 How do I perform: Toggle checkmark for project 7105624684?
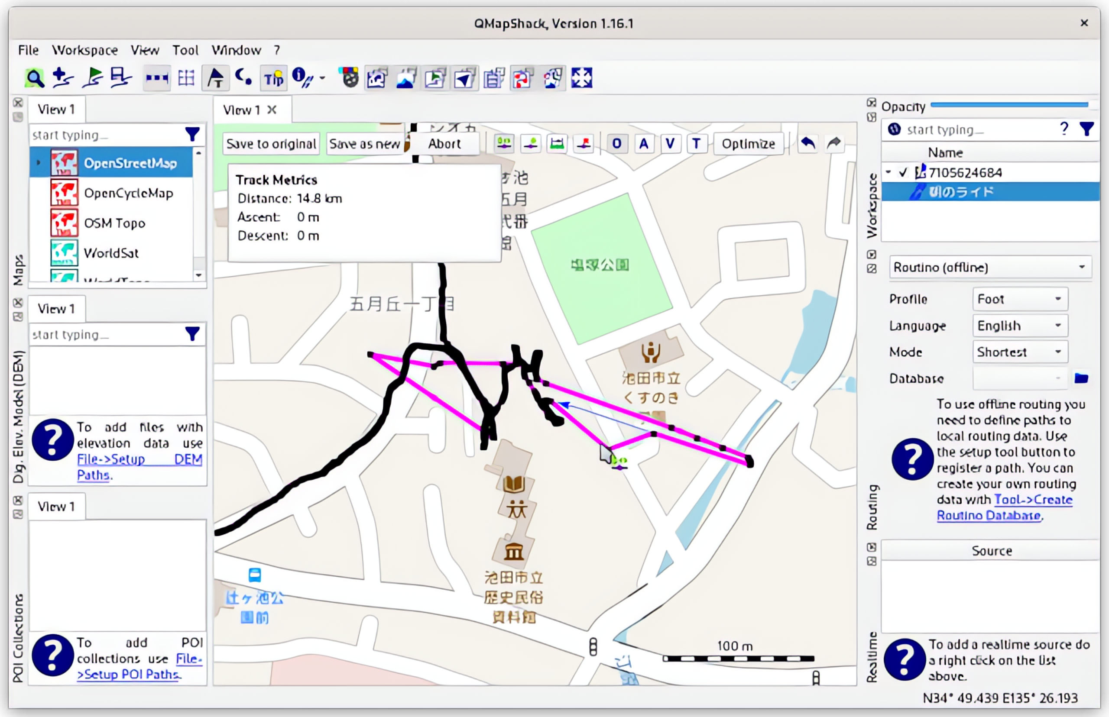click(x=903, y=173)
